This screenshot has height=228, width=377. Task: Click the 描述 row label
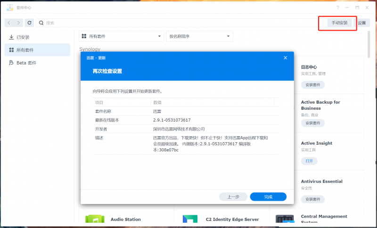coord(99,138)
